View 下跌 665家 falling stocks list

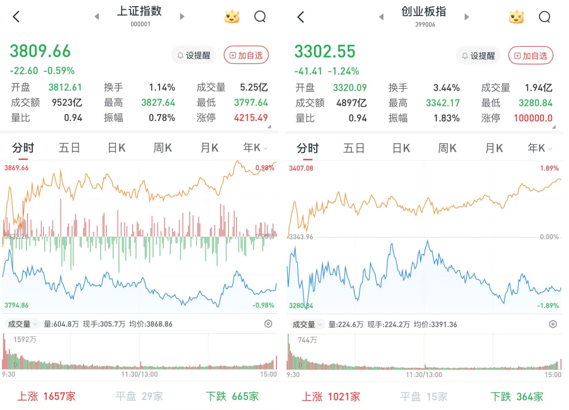pyautogui.click(x=232, y=396)
